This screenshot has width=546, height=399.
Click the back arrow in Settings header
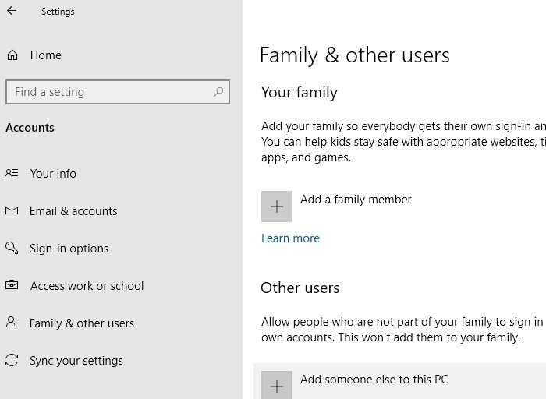[x=12, y=12]
